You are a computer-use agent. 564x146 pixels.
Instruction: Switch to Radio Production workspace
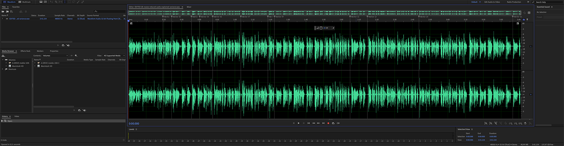coord(514,2)
